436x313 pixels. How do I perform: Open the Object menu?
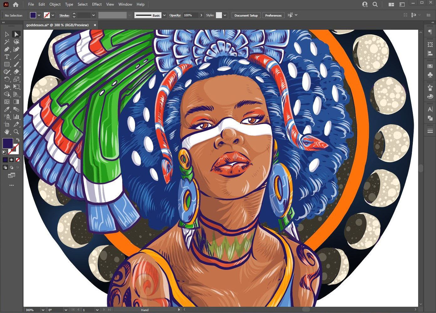pos(55,4)
